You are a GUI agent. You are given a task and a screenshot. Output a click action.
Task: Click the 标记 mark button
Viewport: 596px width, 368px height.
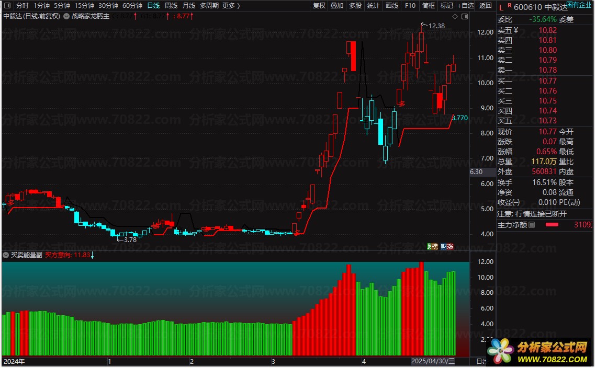(x=447, y=5)
